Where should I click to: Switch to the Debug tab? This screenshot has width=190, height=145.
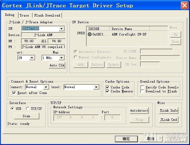pyautogui.click(x=10, y=15)
